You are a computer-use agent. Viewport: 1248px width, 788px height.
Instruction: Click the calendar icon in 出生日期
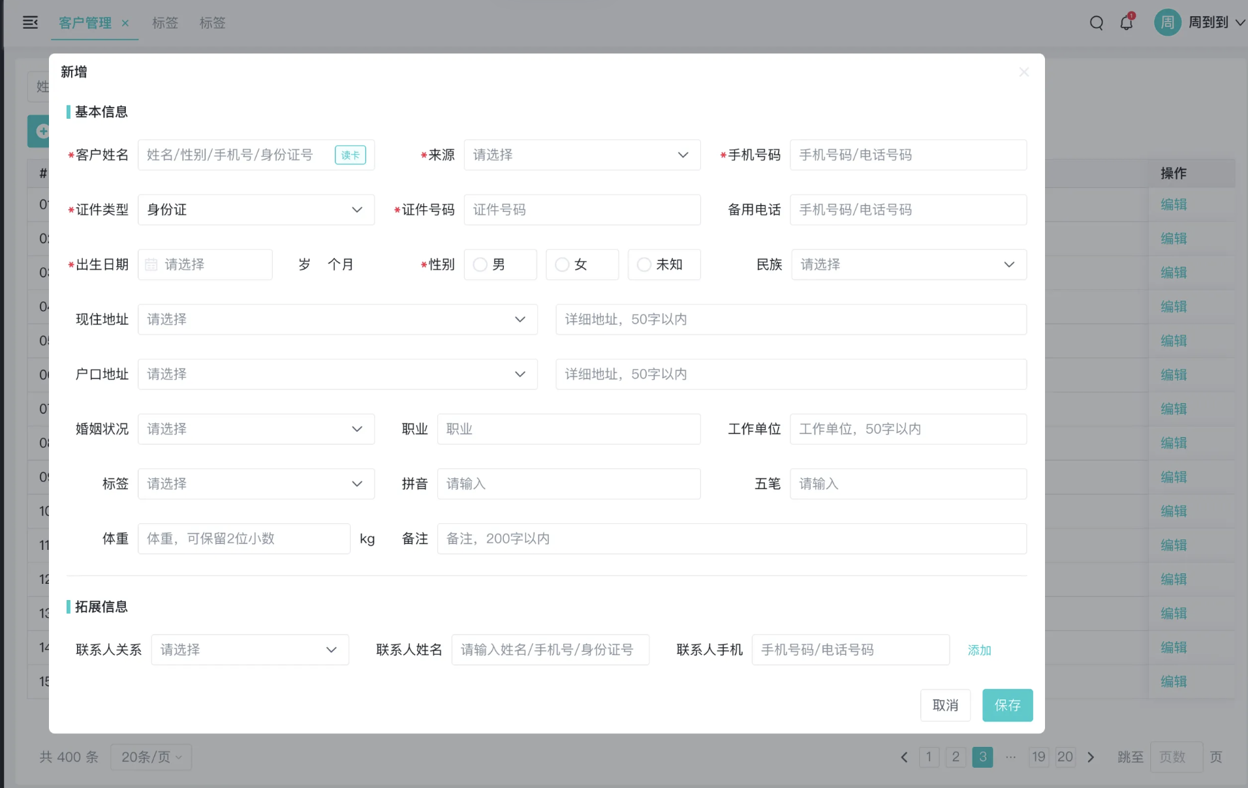coord(151,264)
